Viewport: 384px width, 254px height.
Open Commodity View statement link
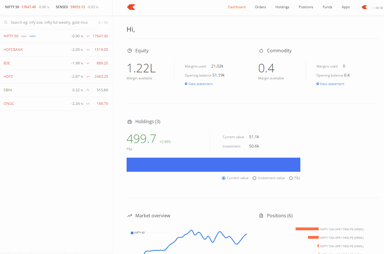[332, 84]
